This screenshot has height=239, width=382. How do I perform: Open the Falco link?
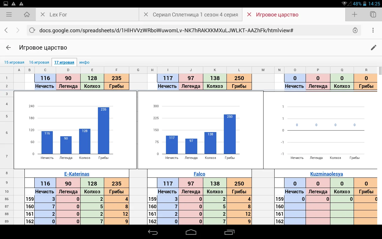(x=199, y=174)
